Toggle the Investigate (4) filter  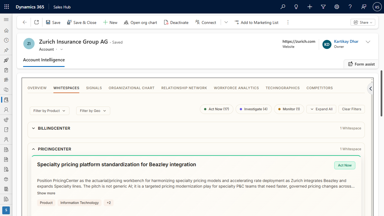tap(253, 109)
